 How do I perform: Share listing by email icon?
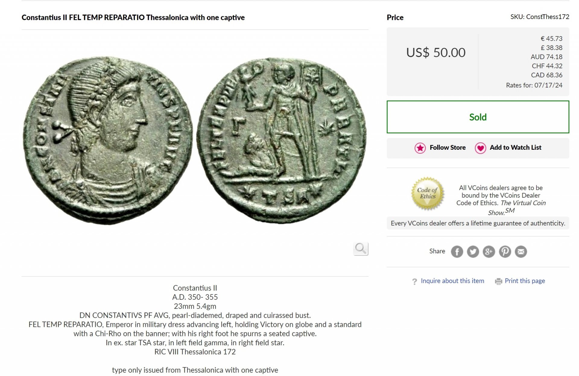[x=521, y=252]
